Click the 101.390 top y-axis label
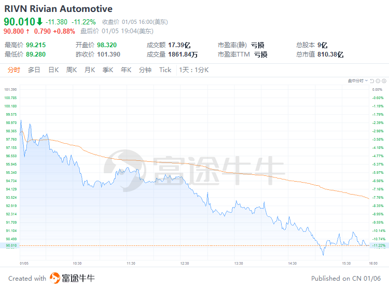 pos(10,90)
